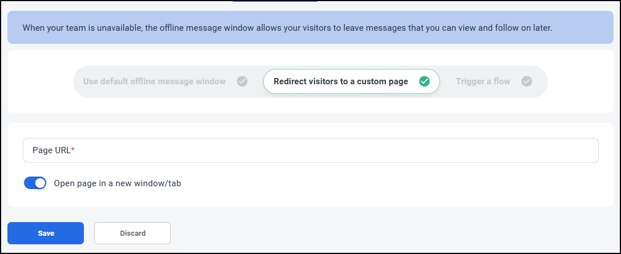
Task: Focus the Page URL input field
Action: click(x=310, y=150)
